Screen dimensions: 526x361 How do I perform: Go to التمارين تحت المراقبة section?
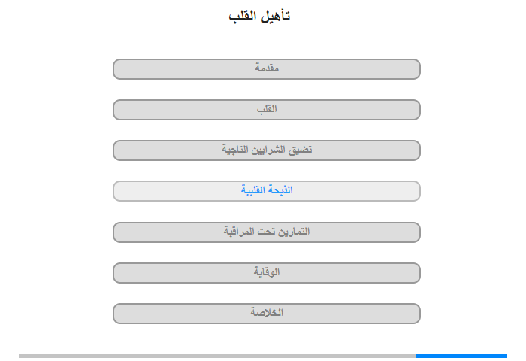(267, 232)
